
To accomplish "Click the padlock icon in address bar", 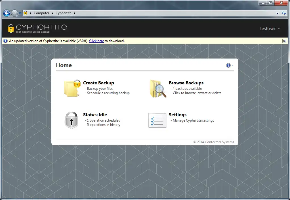I will (x=26, y=13).
